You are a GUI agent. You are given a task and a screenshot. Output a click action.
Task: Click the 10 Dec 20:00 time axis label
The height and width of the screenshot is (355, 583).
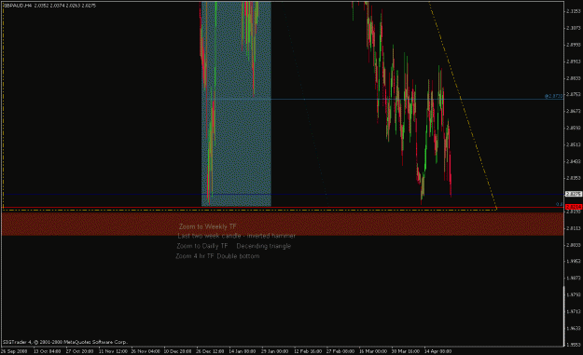(177, 351)
